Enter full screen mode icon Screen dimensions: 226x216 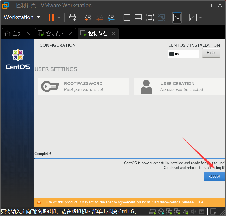click(150, 18)
